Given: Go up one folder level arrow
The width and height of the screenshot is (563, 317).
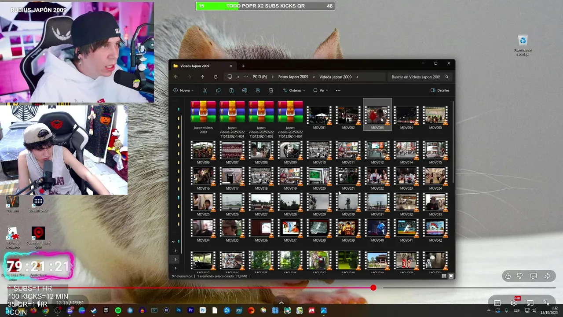Looking at the screenshot, I should [x=202, y=77].
